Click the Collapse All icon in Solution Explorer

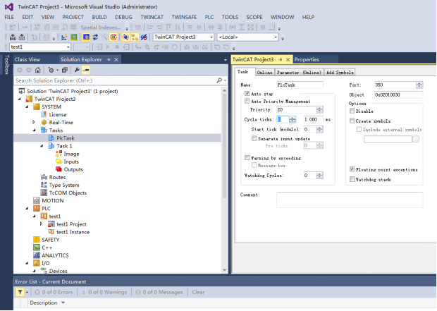click(x=65, y=70)
